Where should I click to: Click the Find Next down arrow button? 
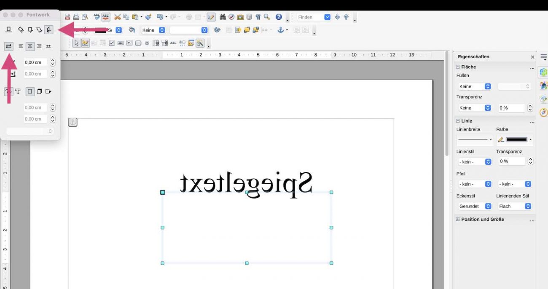click(x=337, y=17)
